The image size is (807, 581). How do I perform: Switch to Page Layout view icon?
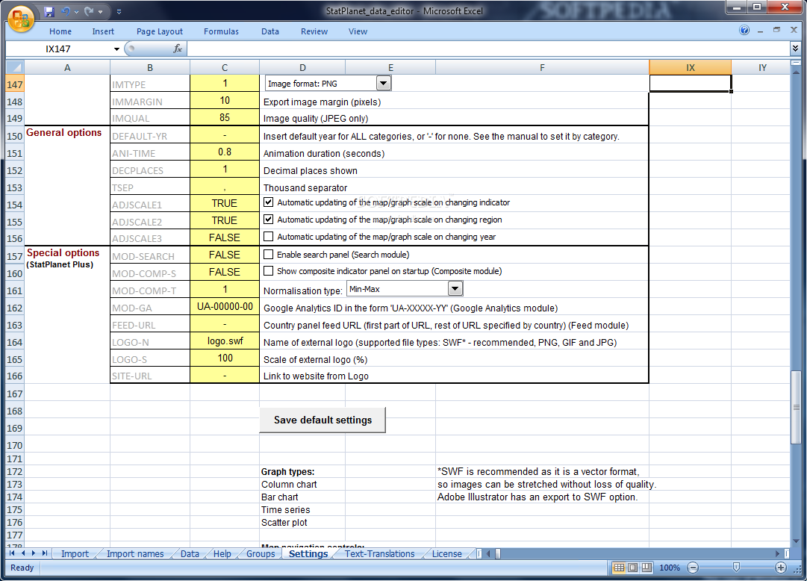point(632,568)
